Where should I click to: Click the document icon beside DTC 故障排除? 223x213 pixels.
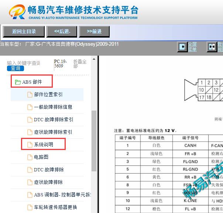(30, 170)
